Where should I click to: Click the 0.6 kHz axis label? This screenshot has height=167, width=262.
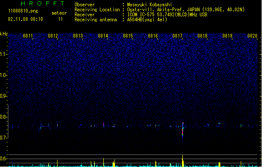3,159
